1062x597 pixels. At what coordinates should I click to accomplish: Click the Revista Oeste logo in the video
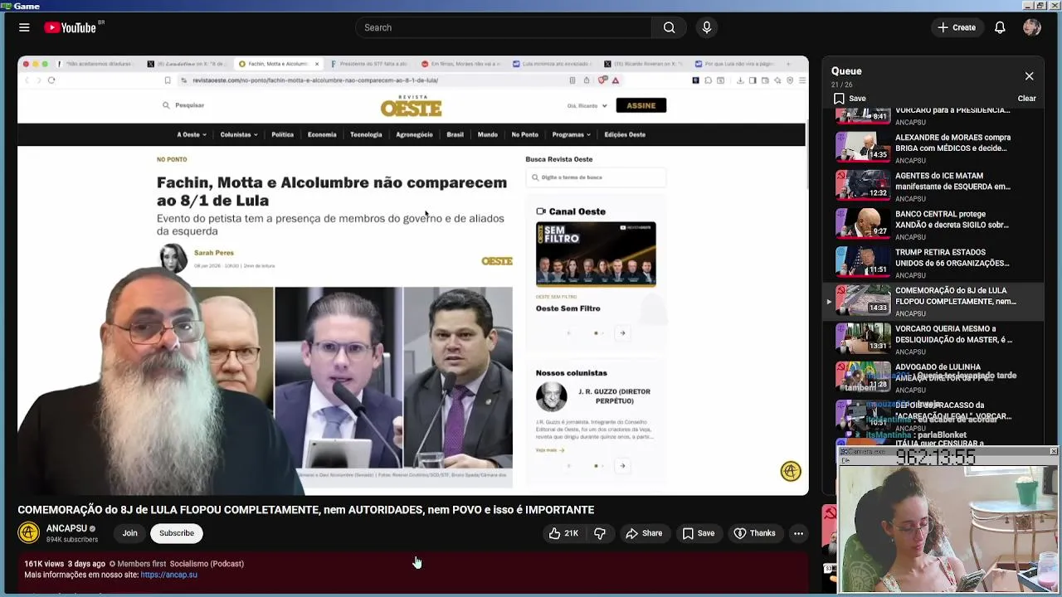point(412,106)
